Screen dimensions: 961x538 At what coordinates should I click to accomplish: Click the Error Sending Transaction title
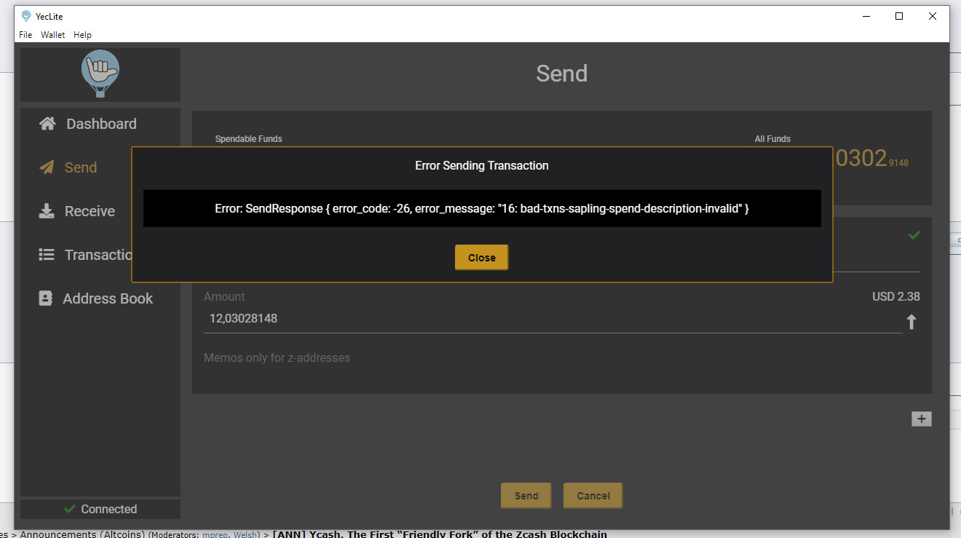(x=482, y=165)
